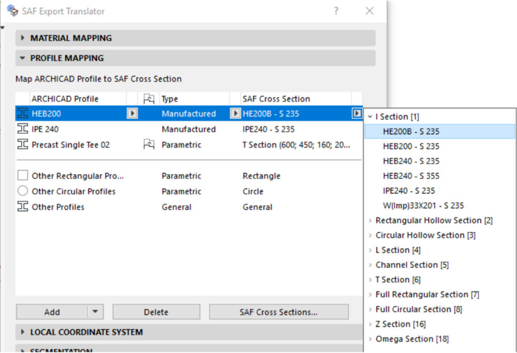Collapse the I Section [1] group
Screen dimensions: 517x353
pos(370,117)
